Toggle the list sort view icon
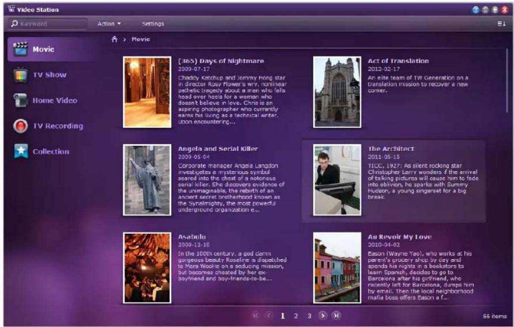 (502, 24)
